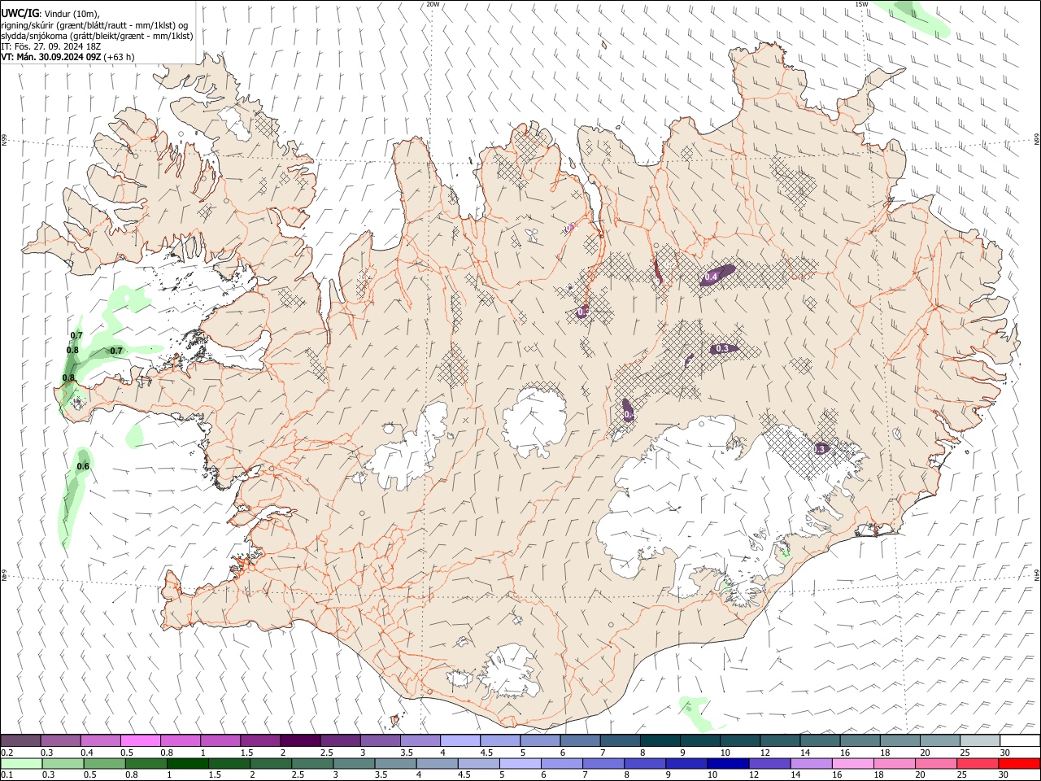Pick the pale grey 25 swatch in the upper scale

coord(980,740)
